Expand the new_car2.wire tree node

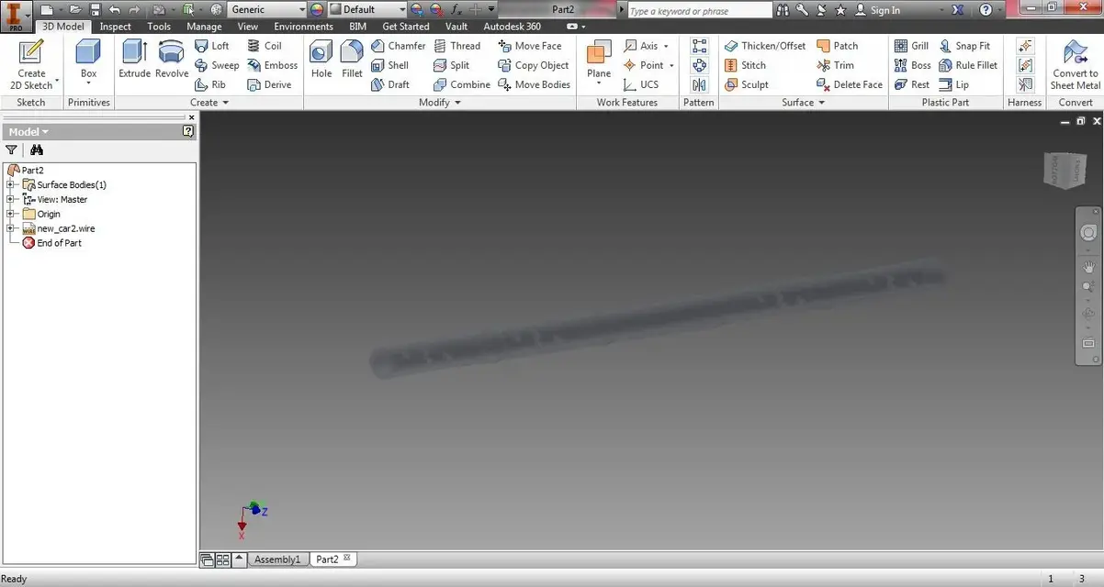(11, 228)
